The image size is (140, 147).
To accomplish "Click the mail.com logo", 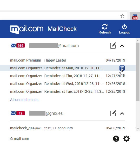I will [27, 30].
